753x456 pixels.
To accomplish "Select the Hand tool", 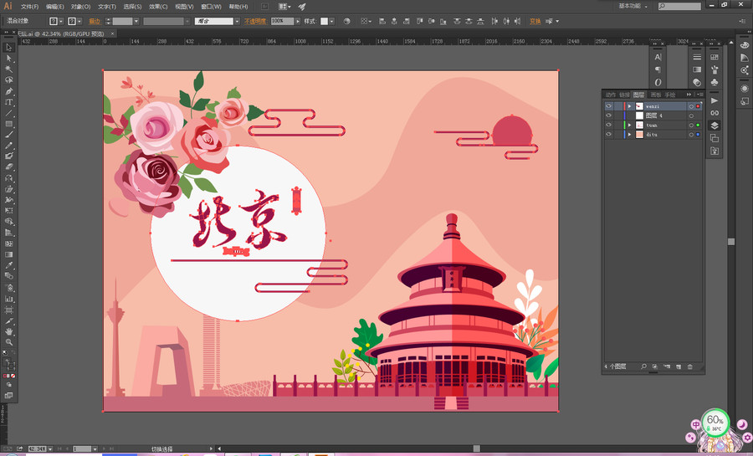I will point(8,331).
